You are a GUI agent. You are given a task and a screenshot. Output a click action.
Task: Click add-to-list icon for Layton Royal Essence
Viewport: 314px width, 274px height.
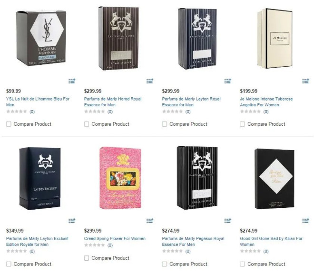(x=227, y=81)
